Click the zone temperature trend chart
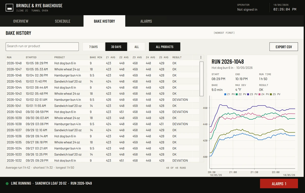 tap(252, 132)
